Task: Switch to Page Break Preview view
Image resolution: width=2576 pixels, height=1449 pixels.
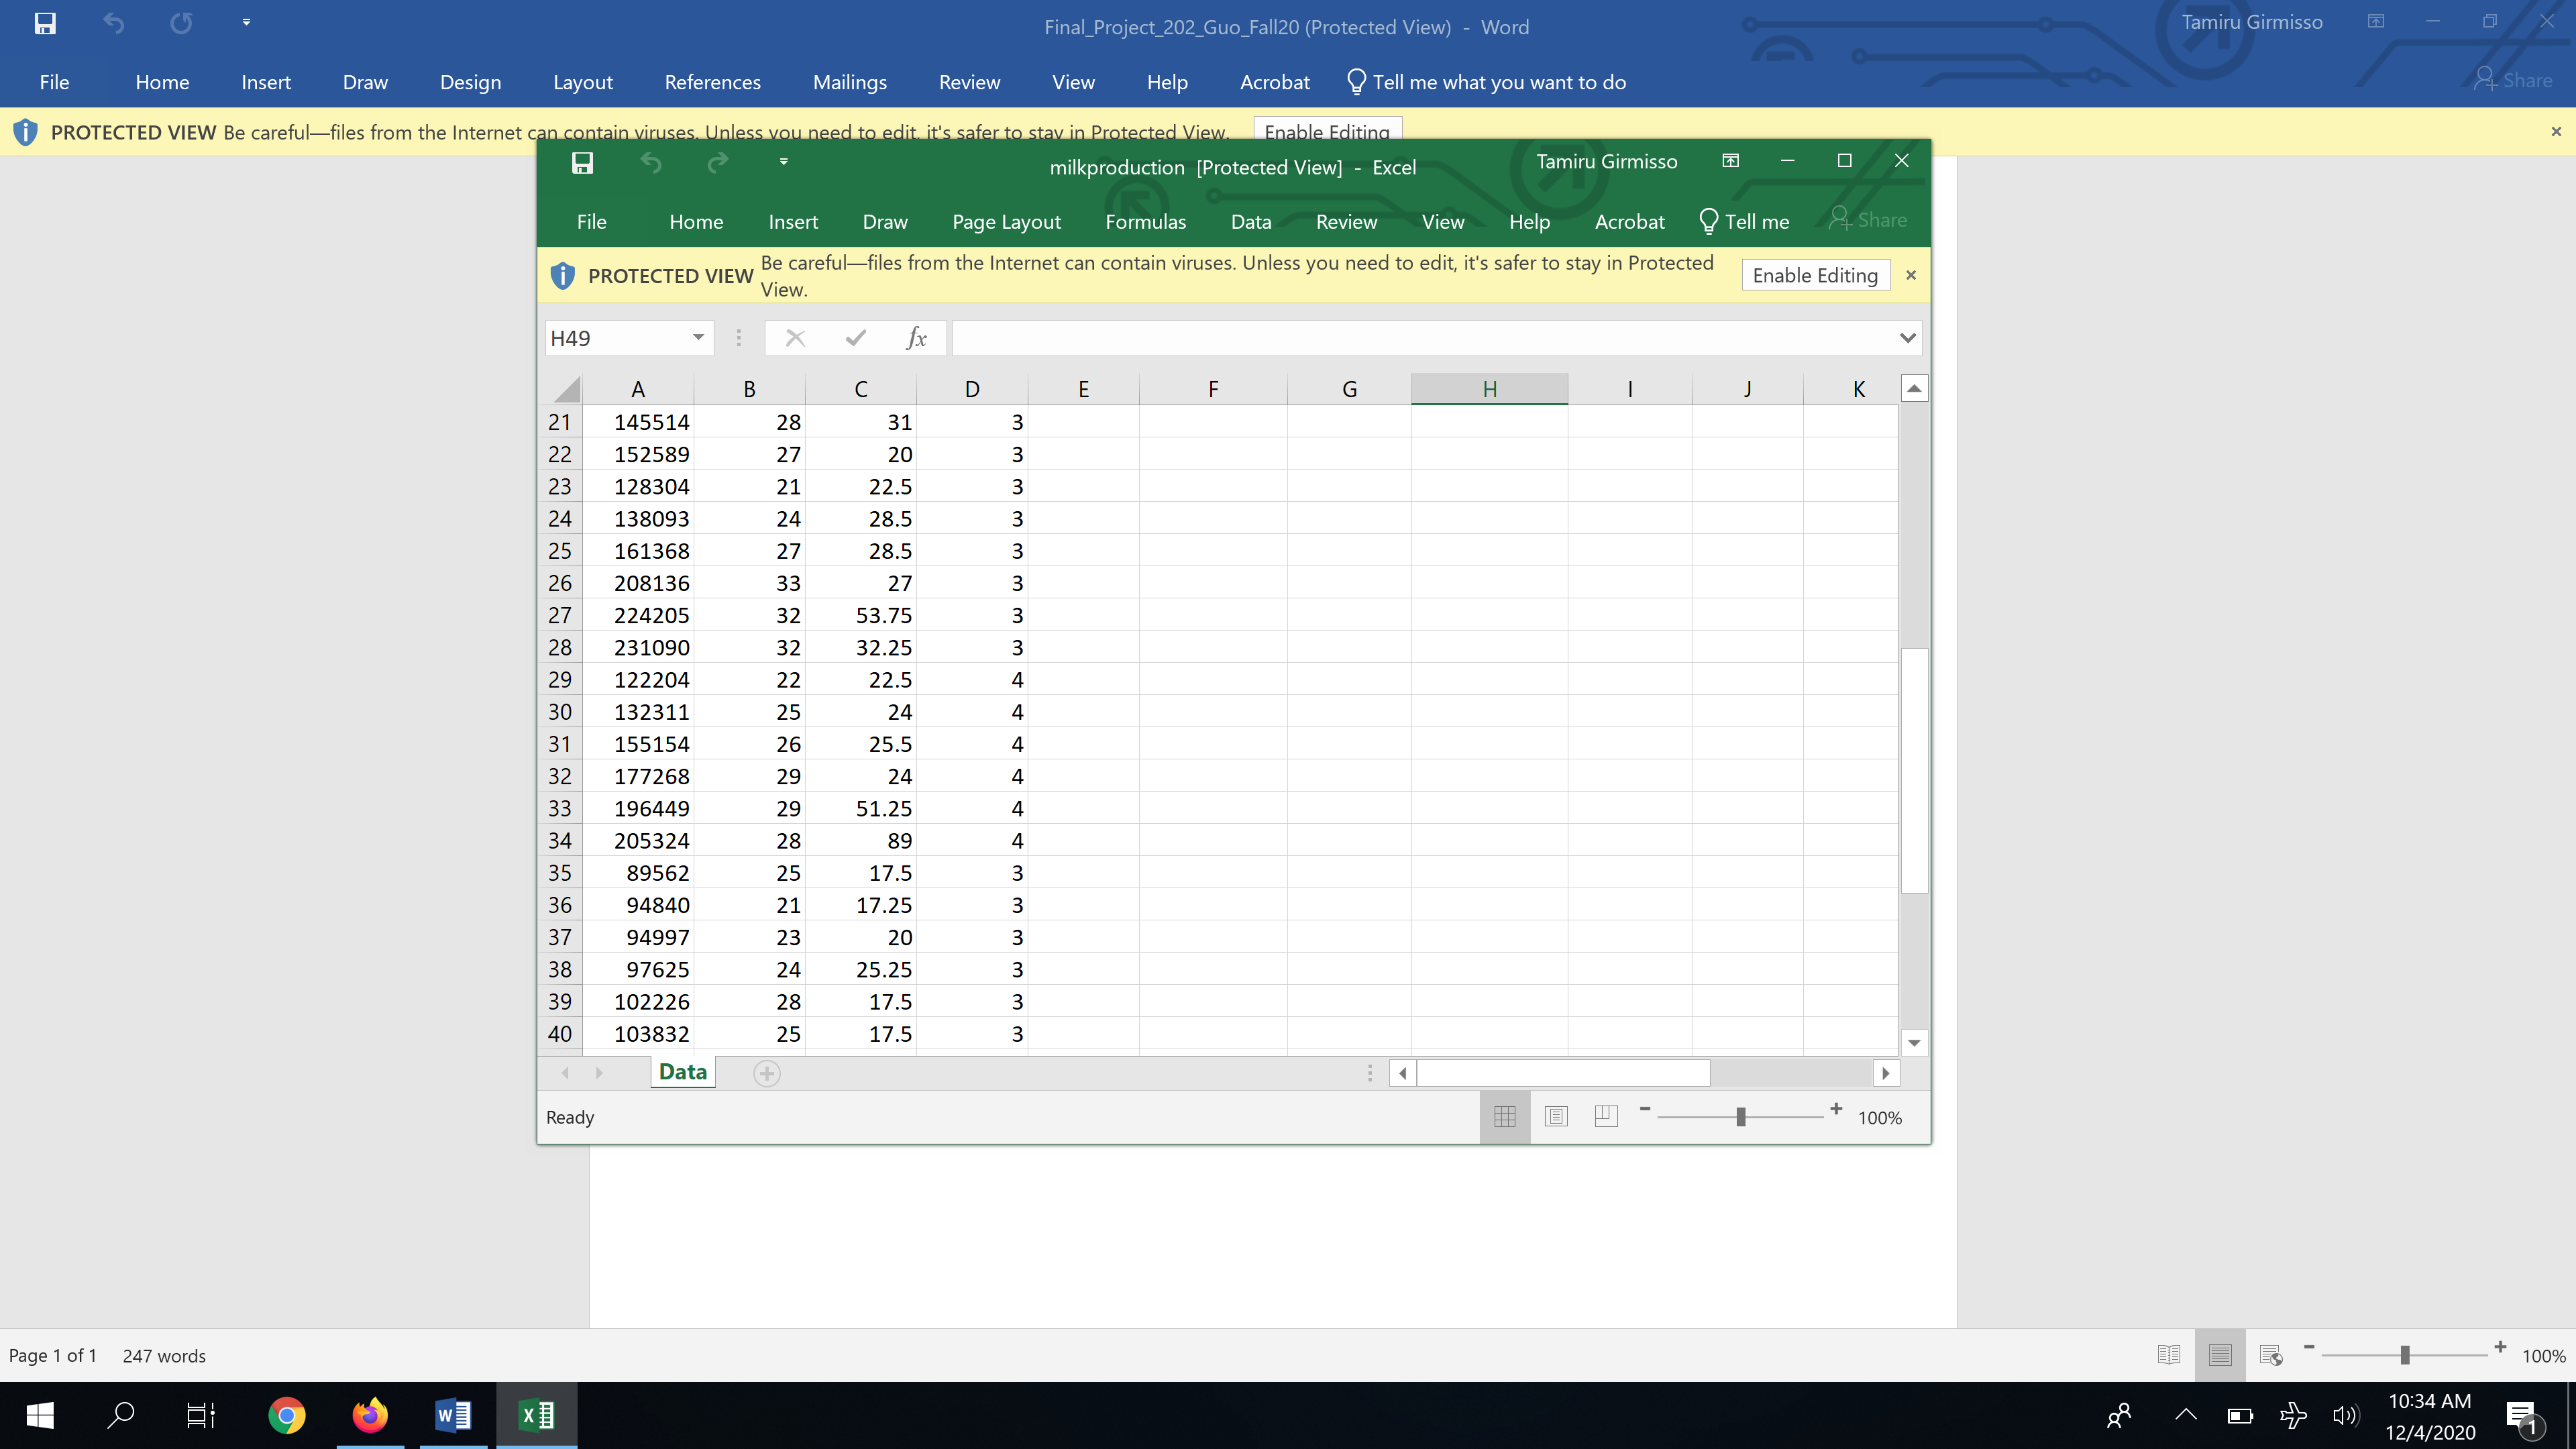Action: coord(1606,1116)
